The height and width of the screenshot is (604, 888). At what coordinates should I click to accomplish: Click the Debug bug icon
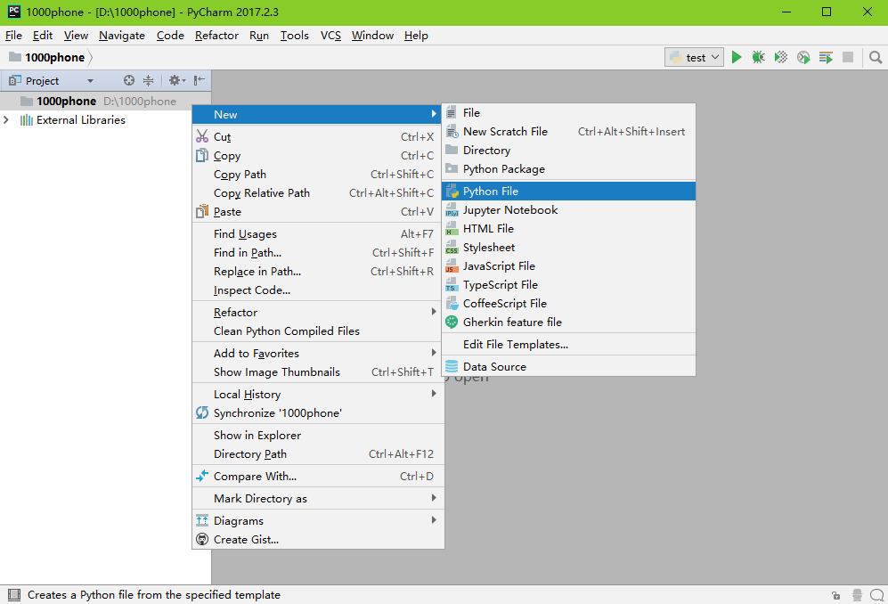[758, 57]
